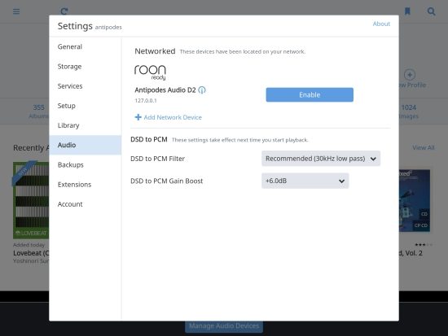
Task: Click the Lovebeat album title text
Action: pyautogui.click(x=31, y=253)
